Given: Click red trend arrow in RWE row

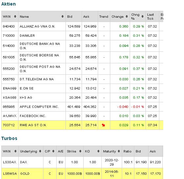Looking at the screenshot, I should (x=103, y=125).
